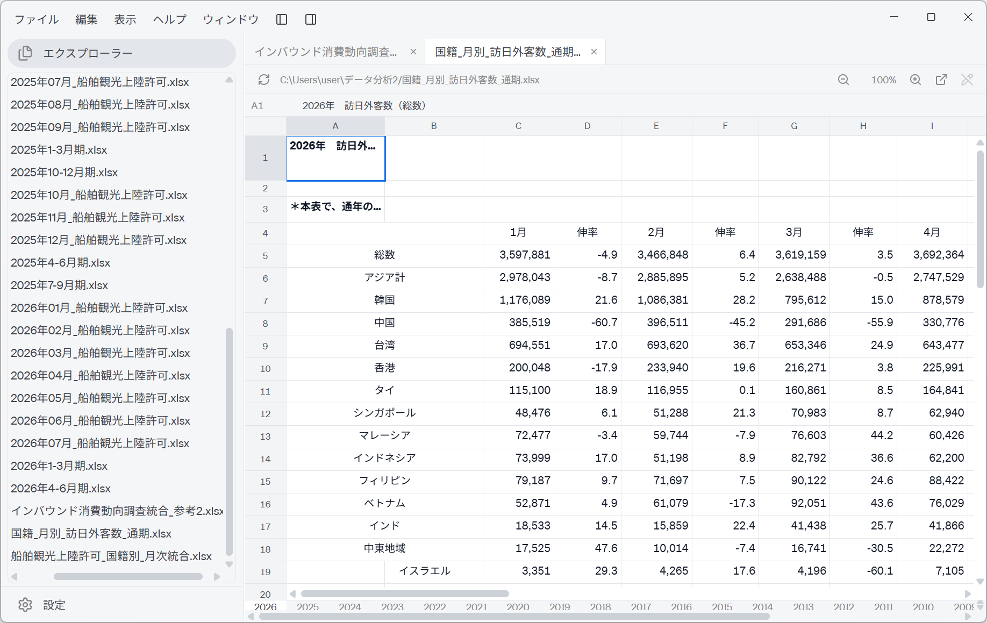
Task: Open 2026年07月_船舶観光上陸許可.xlsx
Action: (100, 443)
